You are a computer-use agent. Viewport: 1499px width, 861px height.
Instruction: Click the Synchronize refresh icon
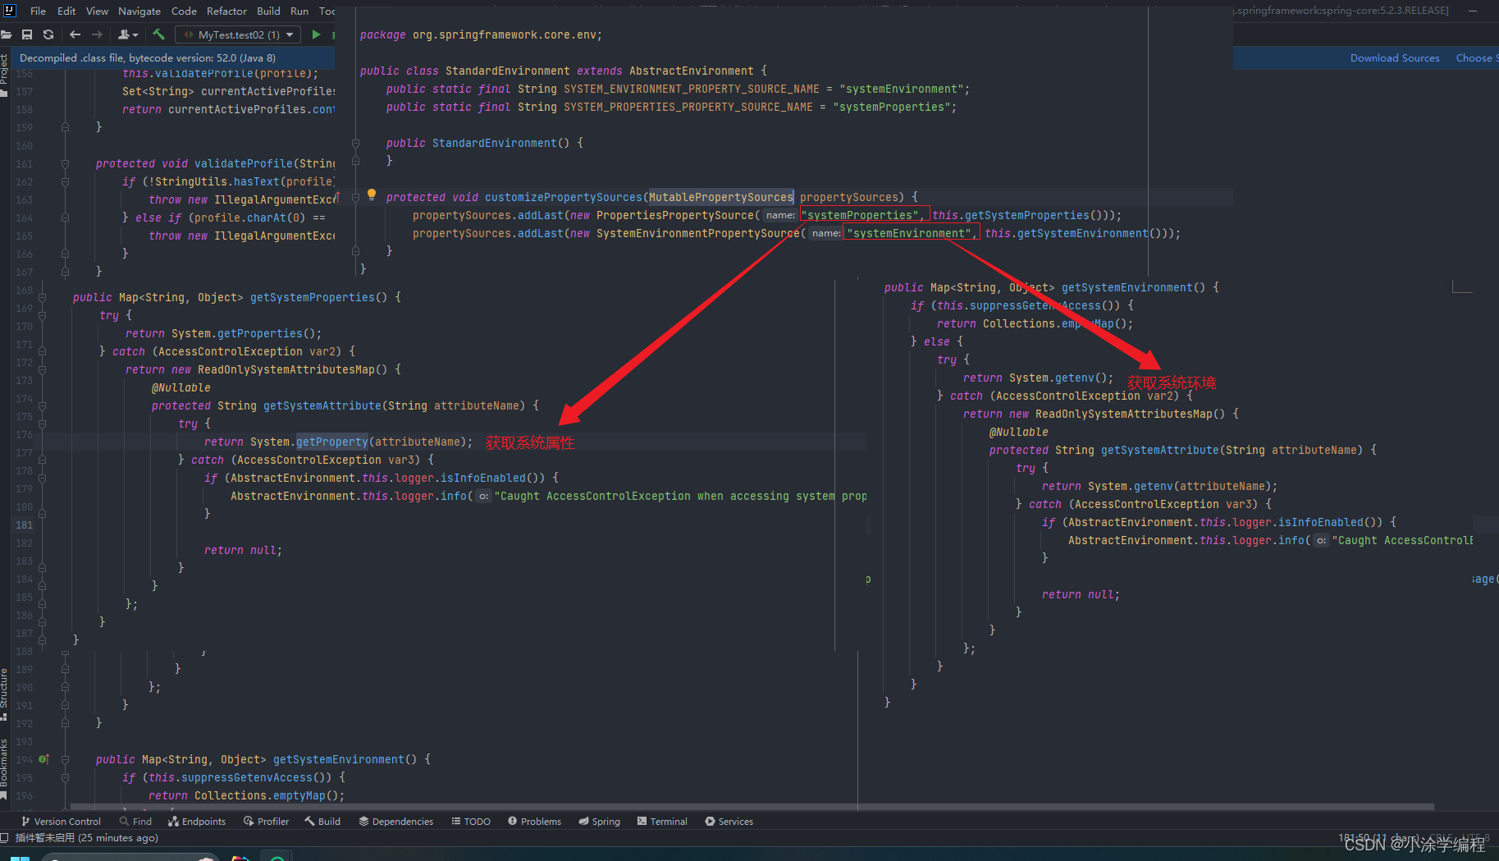point(48,34)
